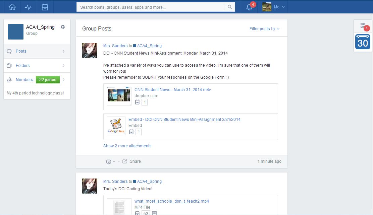This screenshot has width=373, height=215.
Task: Click the Google Docs embed thumbnail
Action: 116,126
